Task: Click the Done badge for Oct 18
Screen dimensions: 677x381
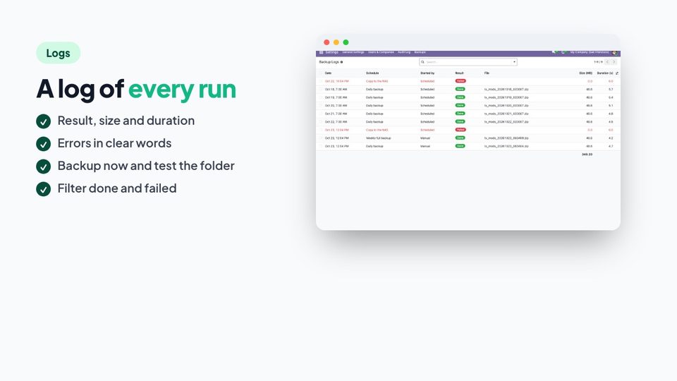Action: (460, 90)
